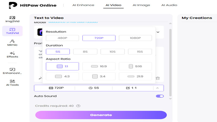This screenshot has width=217, height=122.
Task: Click the 1:1 segment in settings bar
Action: point(131,88)
